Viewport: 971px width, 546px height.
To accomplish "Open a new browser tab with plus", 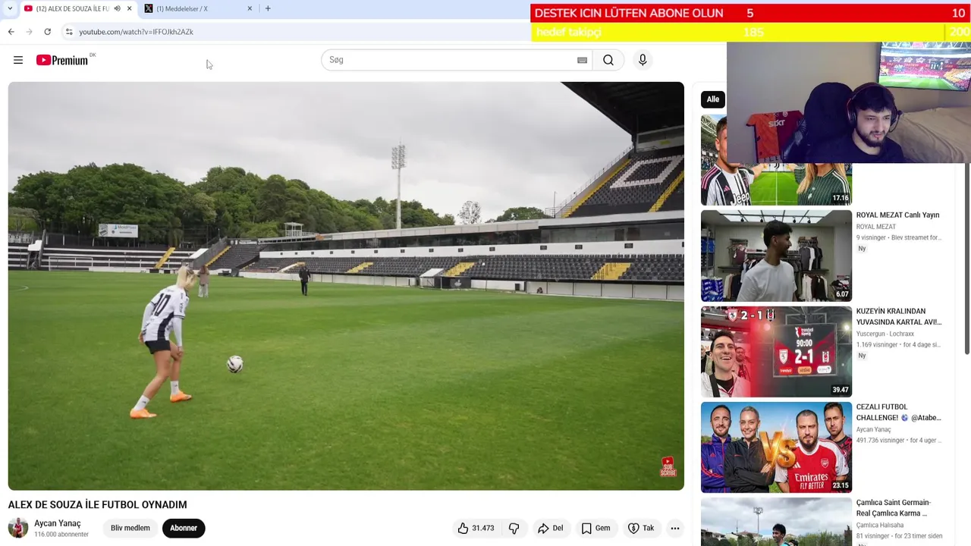I will (268, 8).
